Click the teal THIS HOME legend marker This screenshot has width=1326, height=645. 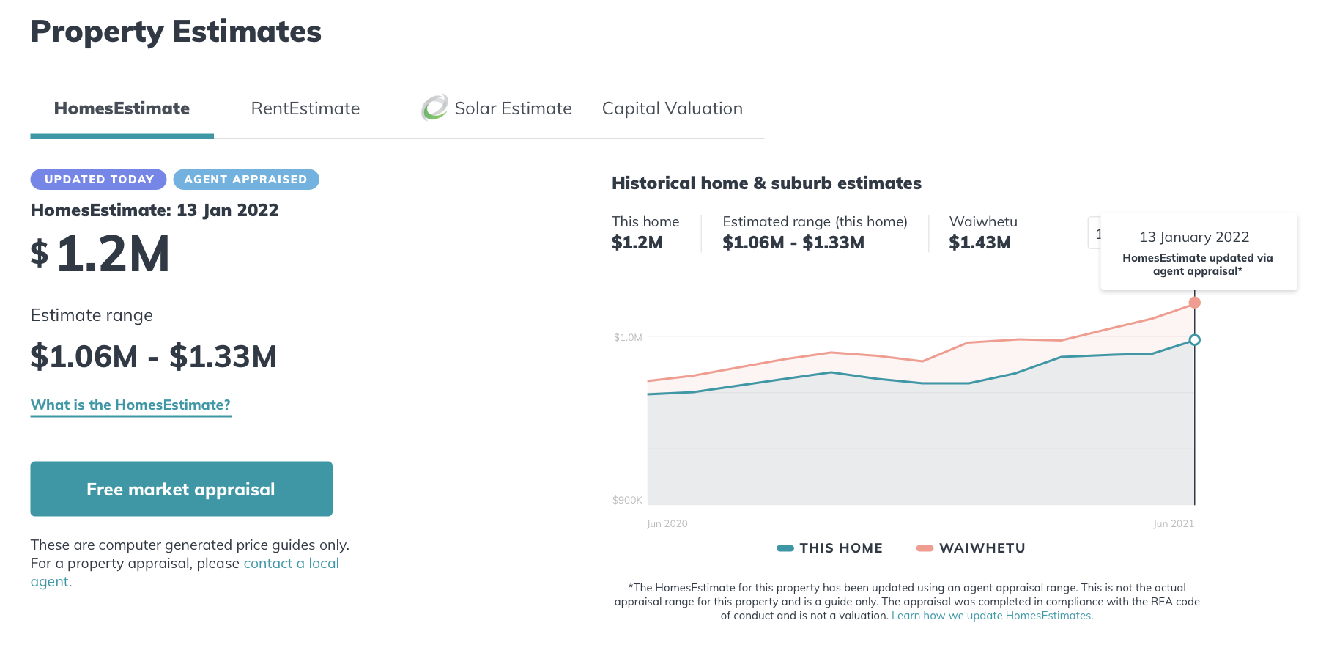pyautogui.click(x=785, y=548)
